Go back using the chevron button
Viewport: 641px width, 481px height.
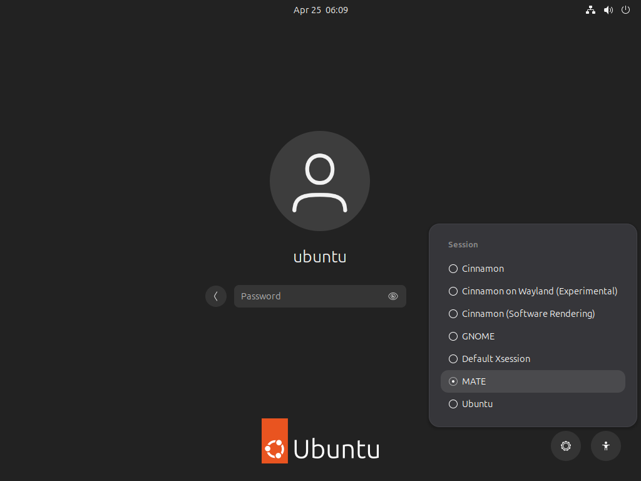216,296
